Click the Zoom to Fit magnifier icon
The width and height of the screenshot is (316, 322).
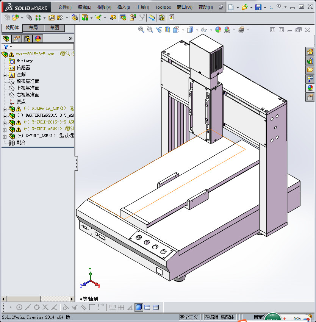click(141, 30)
